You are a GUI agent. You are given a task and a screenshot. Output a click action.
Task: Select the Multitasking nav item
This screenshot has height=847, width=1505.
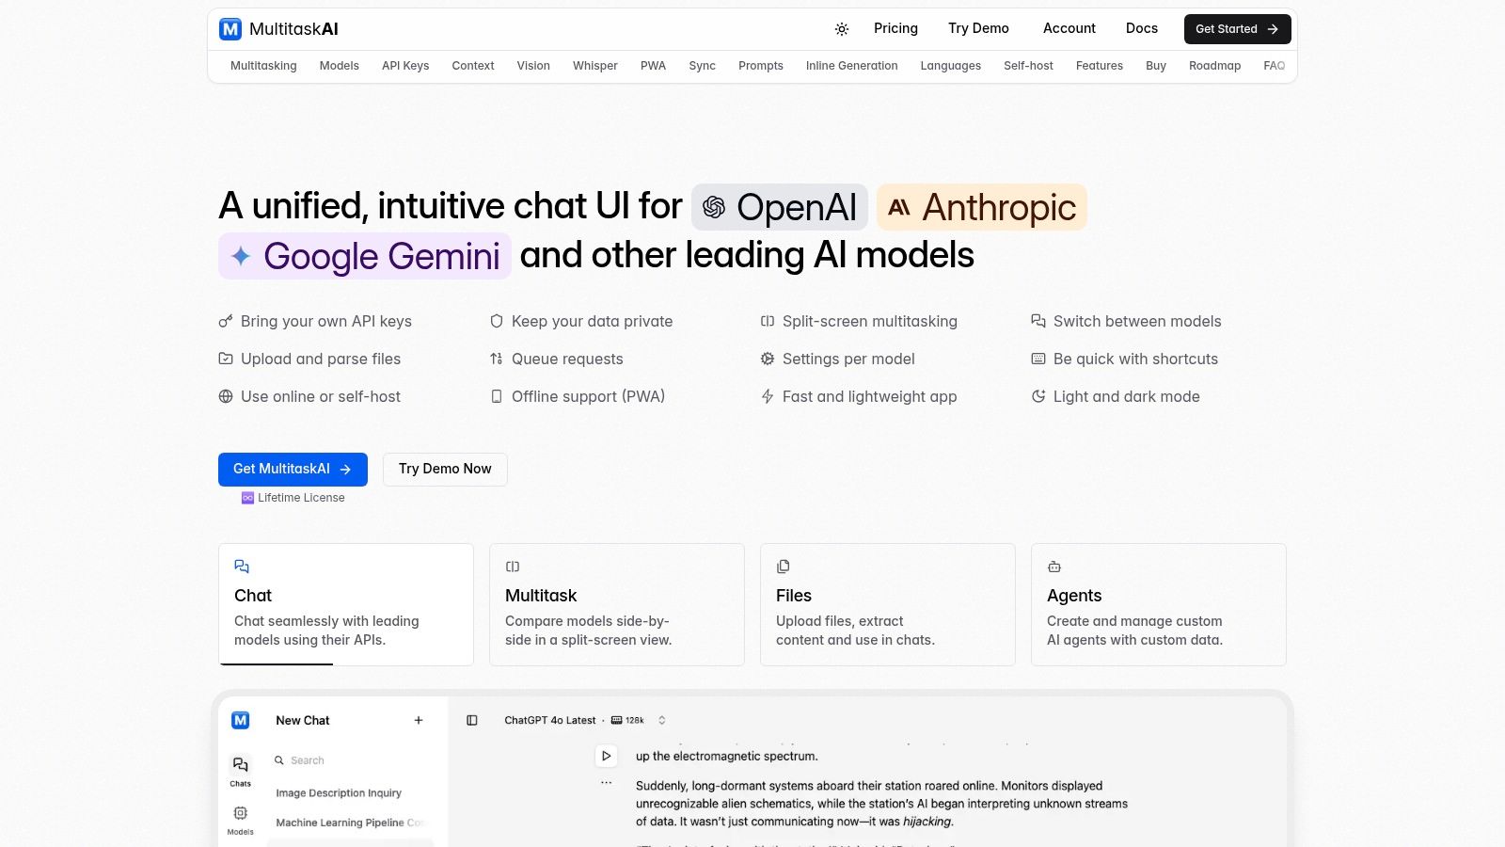263,66
